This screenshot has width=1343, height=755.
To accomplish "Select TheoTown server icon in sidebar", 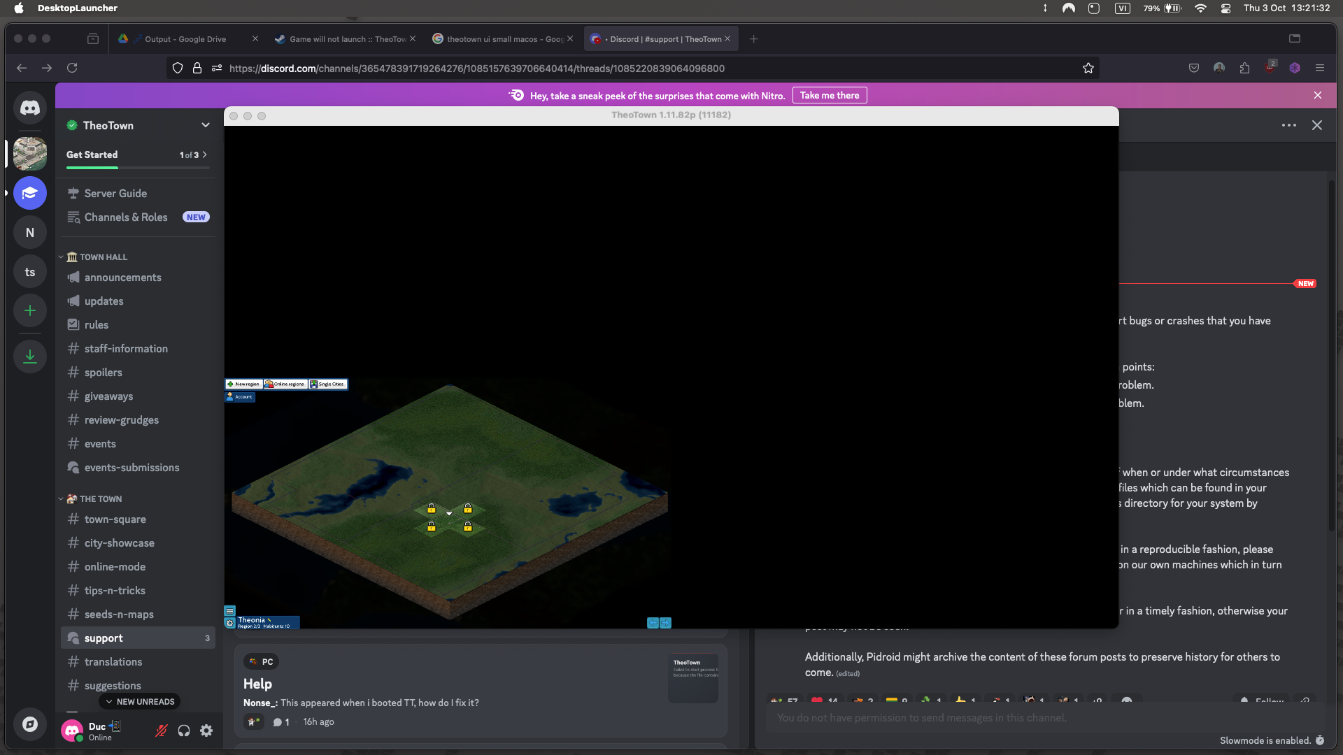I will (x=30, y=153).
